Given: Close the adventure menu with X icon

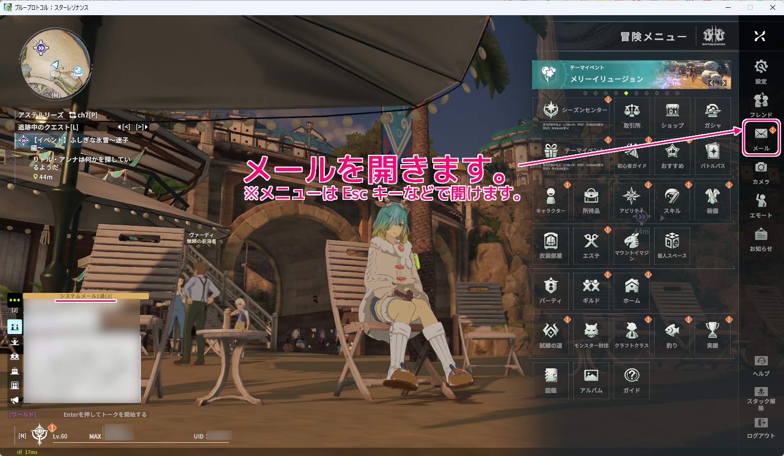Looking at the screenshot, I should point(759,36).
